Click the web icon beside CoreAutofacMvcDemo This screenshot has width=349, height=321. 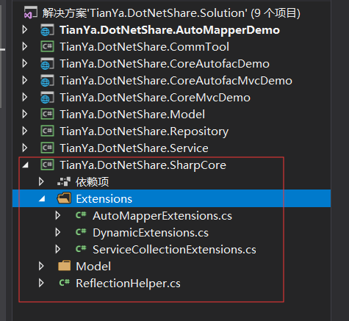[47, 81]
